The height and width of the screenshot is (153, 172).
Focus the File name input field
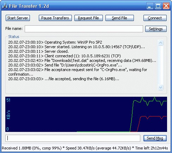pyautogui.click(x=84, y=29)
